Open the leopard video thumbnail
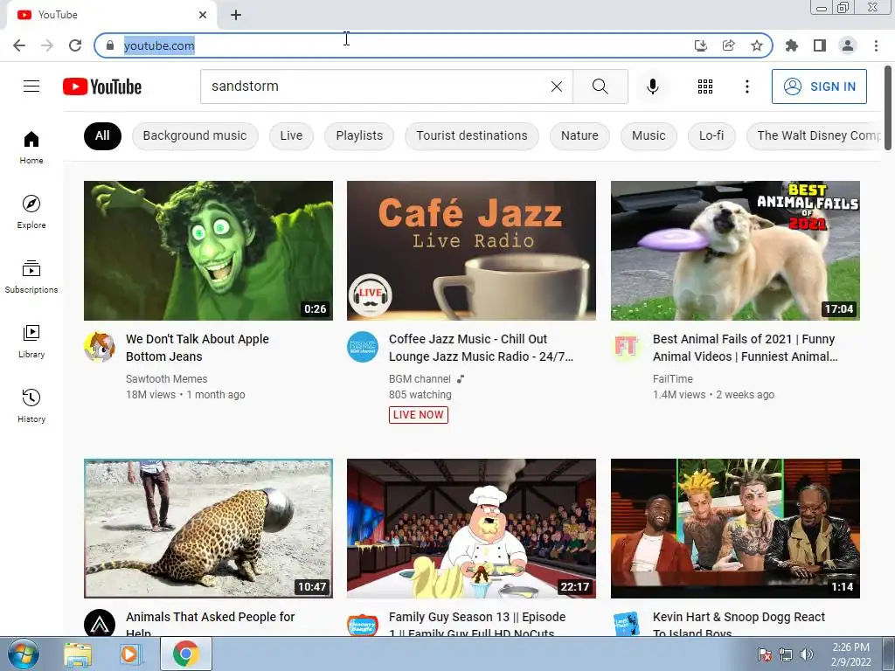 click(208, 529)
